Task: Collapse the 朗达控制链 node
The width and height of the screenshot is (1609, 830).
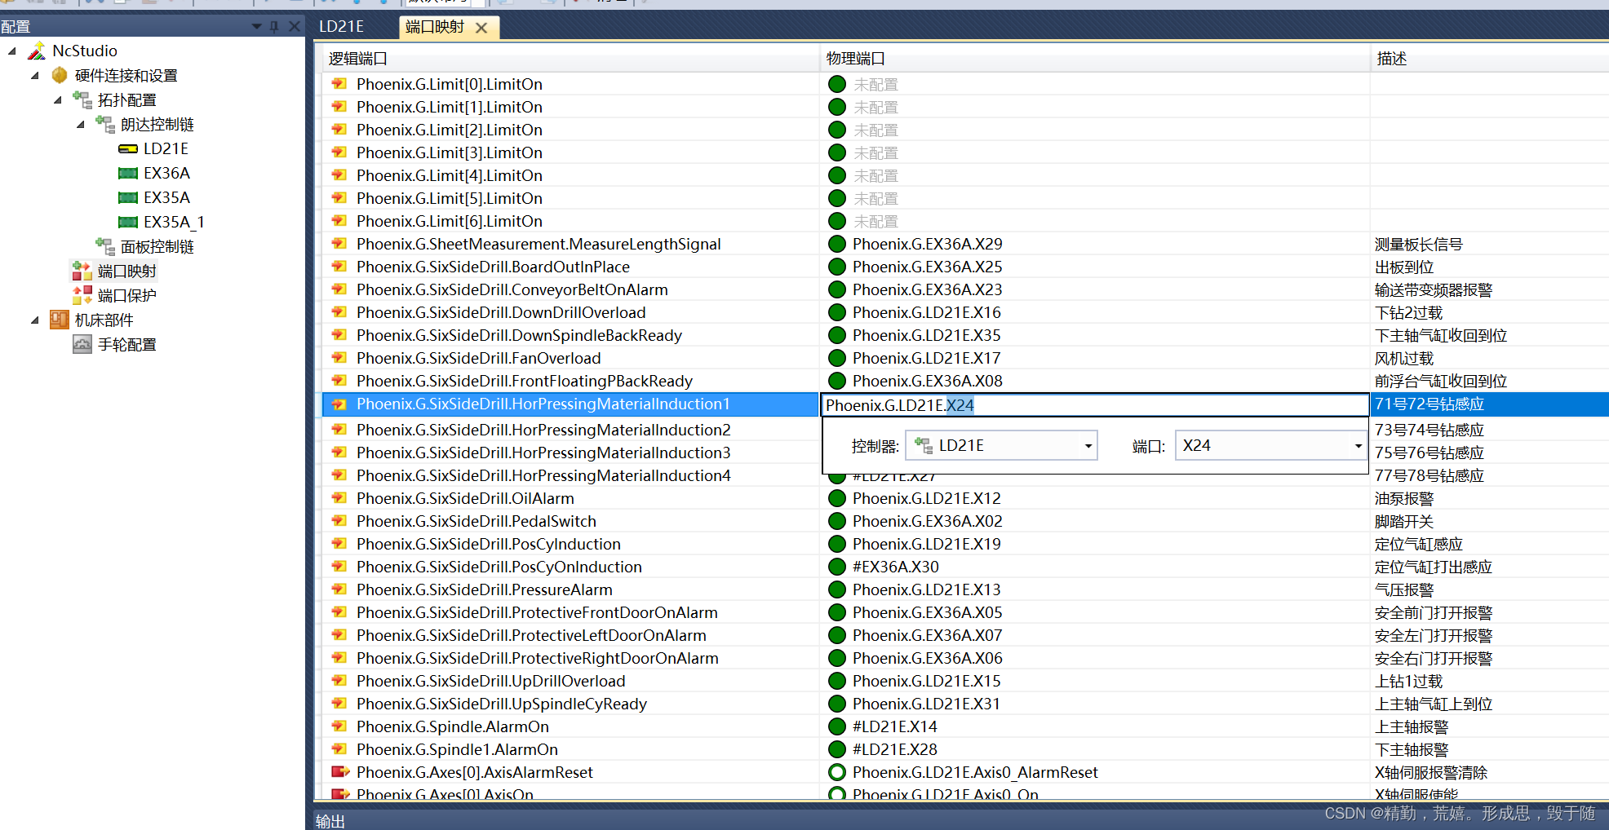Action: point(81,124)
